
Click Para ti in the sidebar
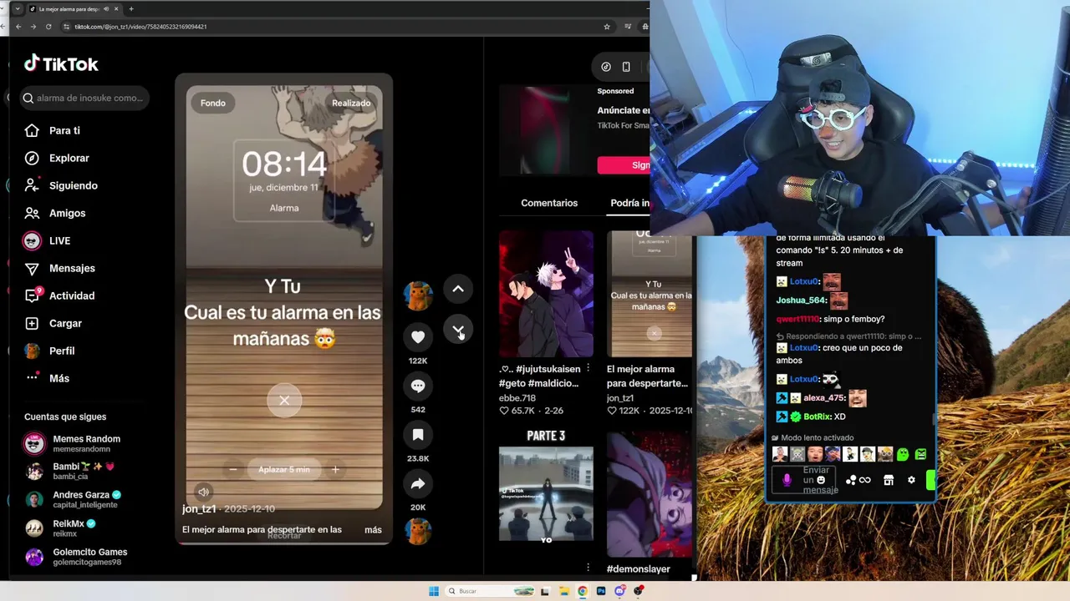[x=64, y=130]
